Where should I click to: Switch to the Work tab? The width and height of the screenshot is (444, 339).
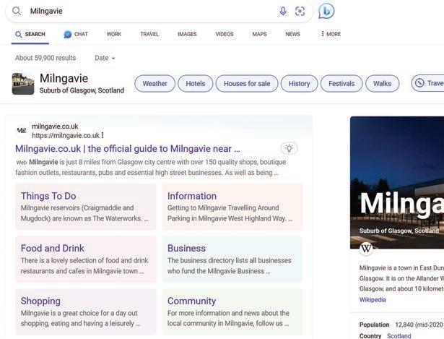(114, 34)
